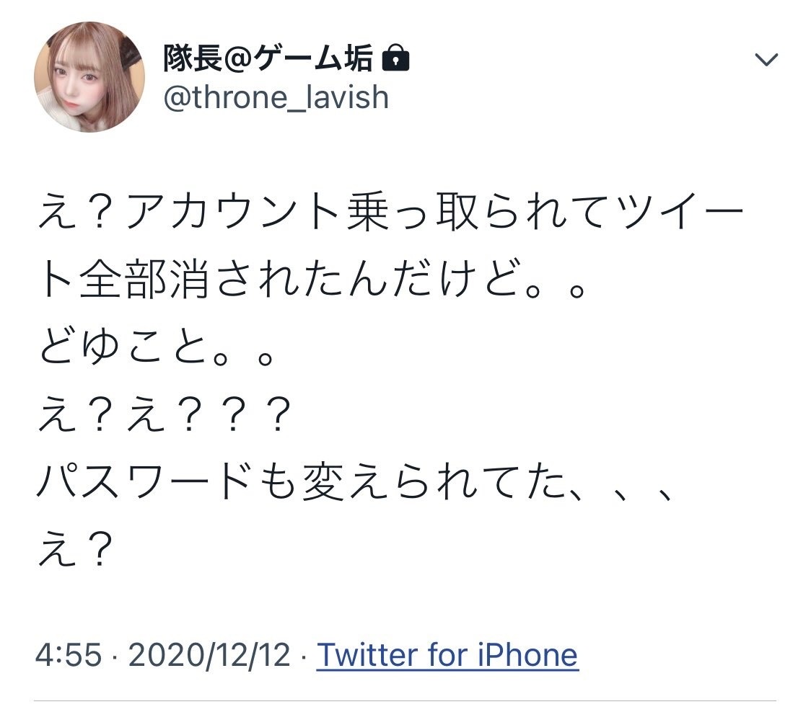Open the author's profile avatar photo
Image resolution: width=811 pixels, height=712 pixels.
pyautogui.click(x=89, y=77)
